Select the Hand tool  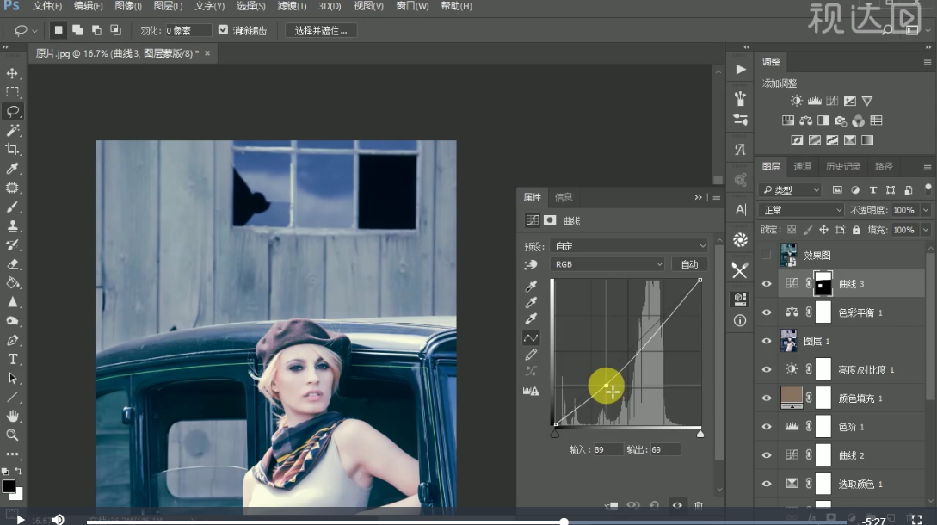[x=12, y=417]
